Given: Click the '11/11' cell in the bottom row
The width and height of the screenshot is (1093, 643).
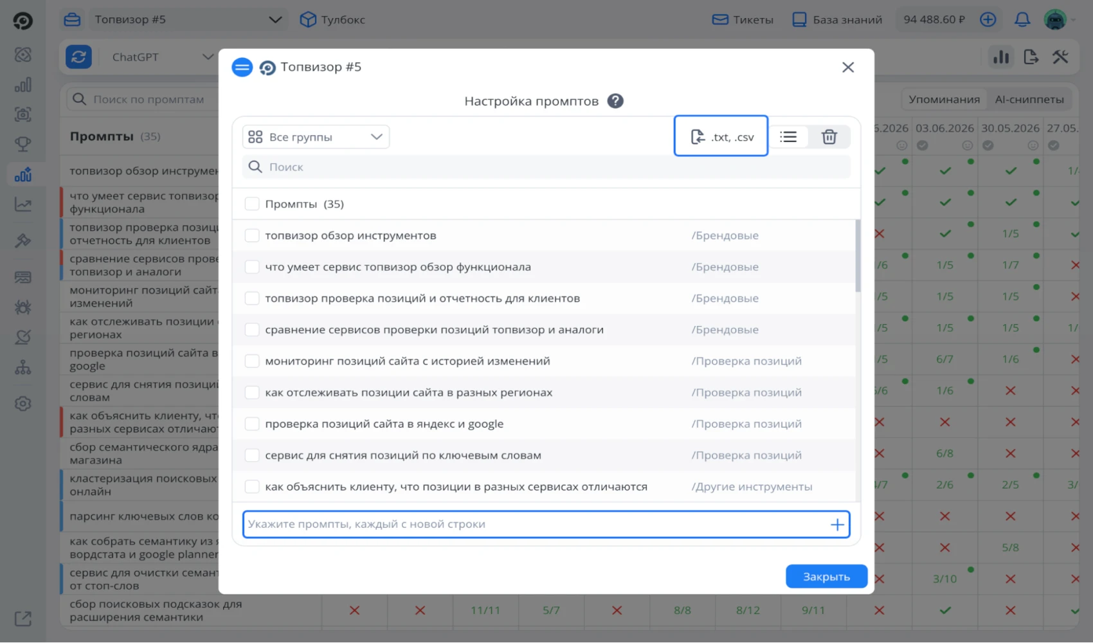Looking at the screenshot, I should point(485,610).
